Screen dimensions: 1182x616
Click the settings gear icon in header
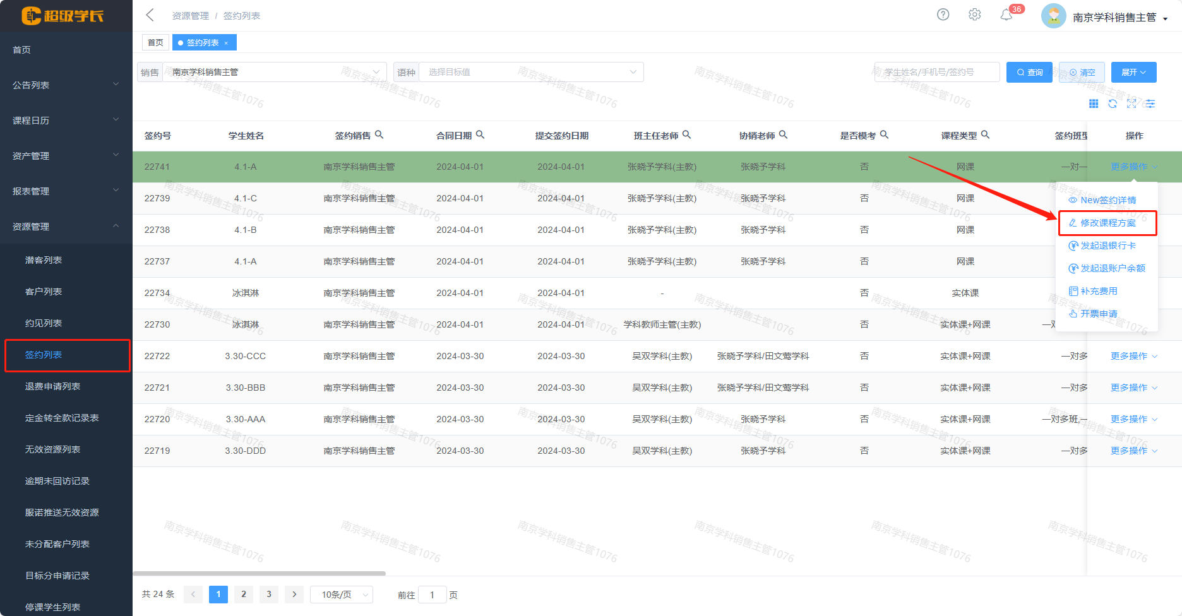pyautogui.click(x=974, y=15)
